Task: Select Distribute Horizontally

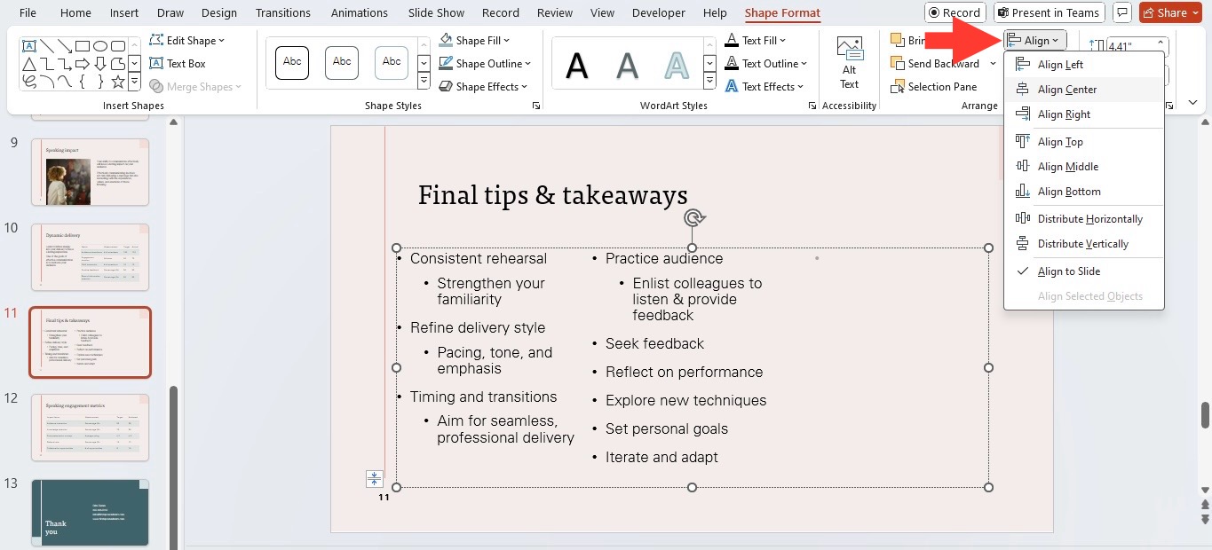Action: coord(1083,219)
